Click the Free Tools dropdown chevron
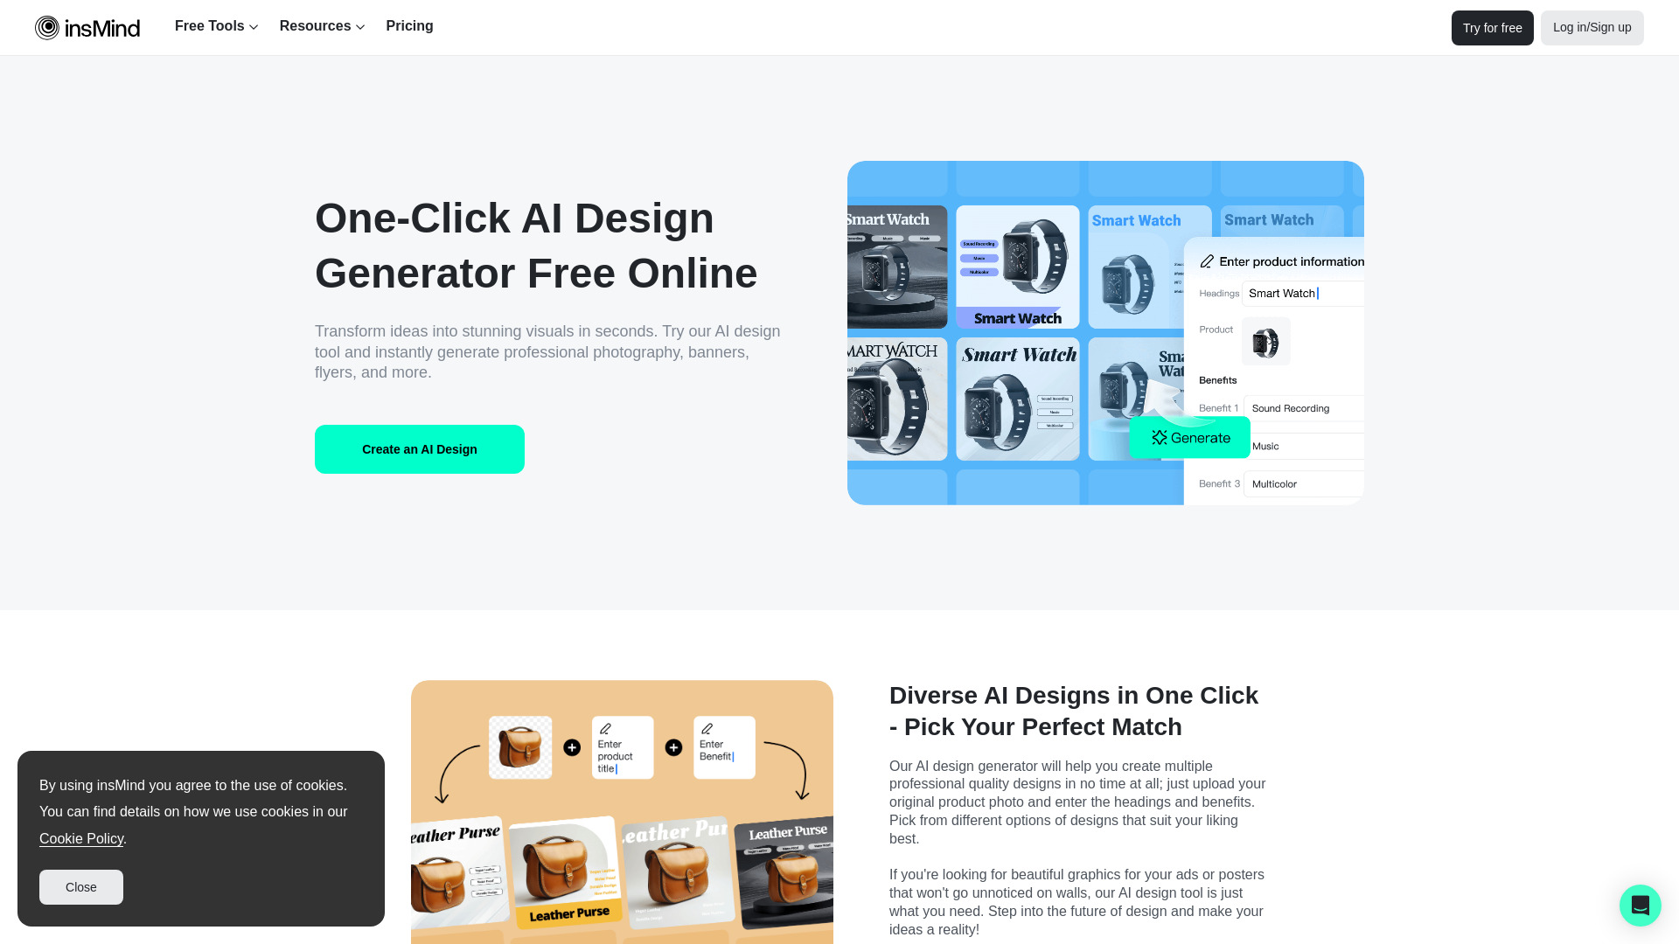This screenshot has height=944, width=1679. 254,26
